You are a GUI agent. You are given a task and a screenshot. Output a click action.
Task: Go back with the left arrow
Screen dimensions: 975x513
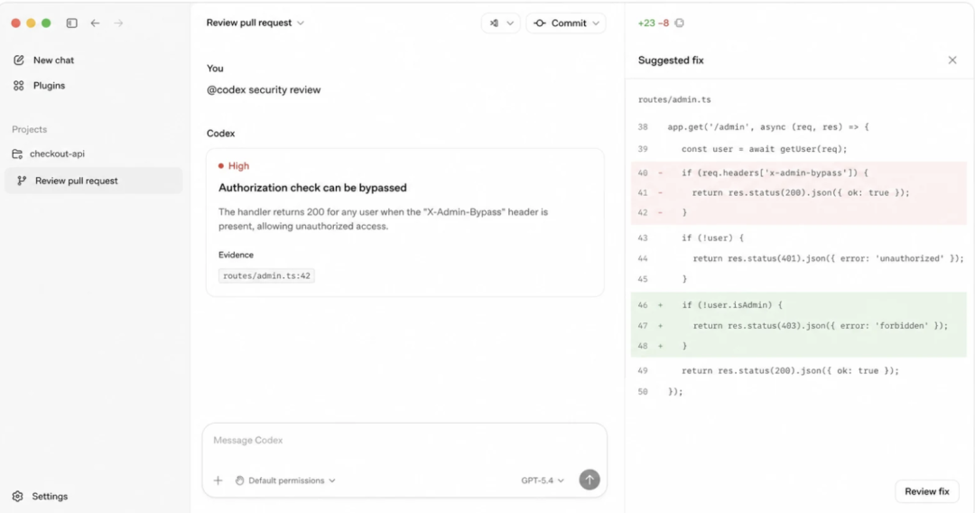[x=95, y=23]
